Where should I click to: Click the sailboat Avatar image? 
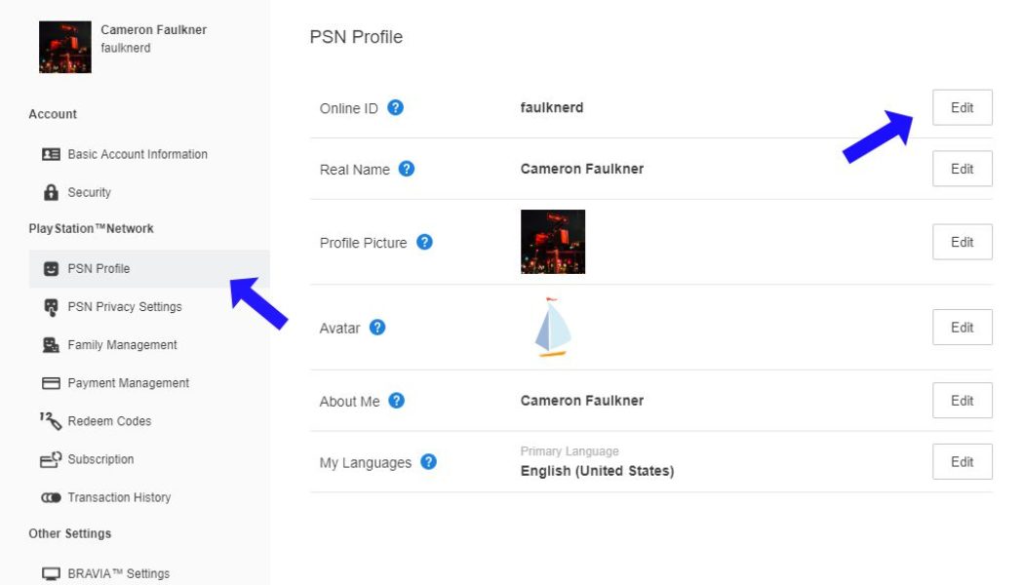[x=553, y=329]
